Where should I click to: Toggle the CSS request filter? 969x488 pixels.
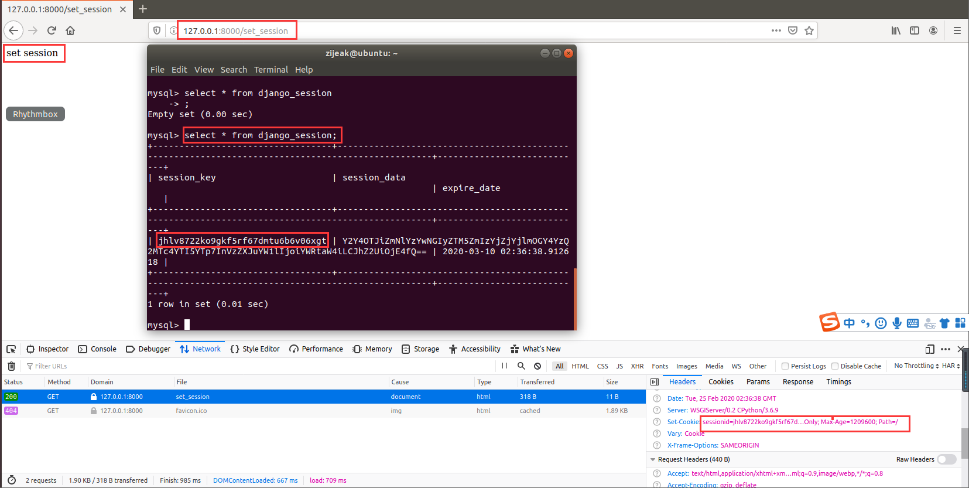602,366
